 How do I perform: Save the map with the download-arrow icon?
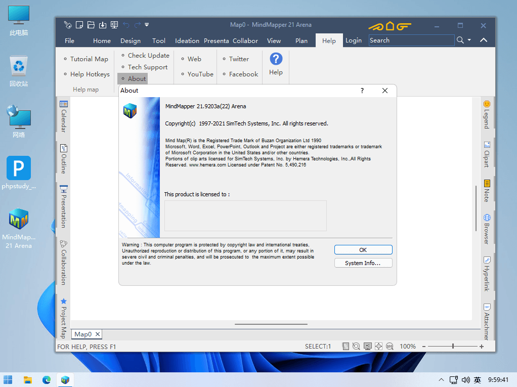click(x=103, y=25)
